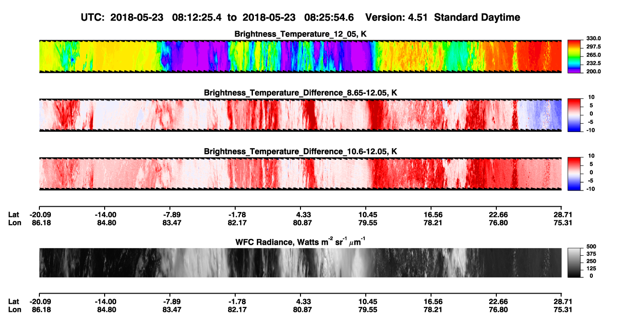Click 'Lat' label on bottom axis below WFC panel

[x=14, y=301]
